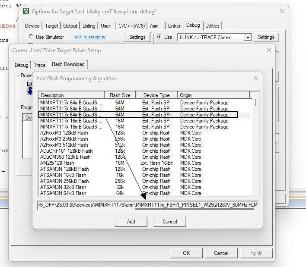Select the A2FxxxM3 512kB Flash row

[x=144, y=145]
